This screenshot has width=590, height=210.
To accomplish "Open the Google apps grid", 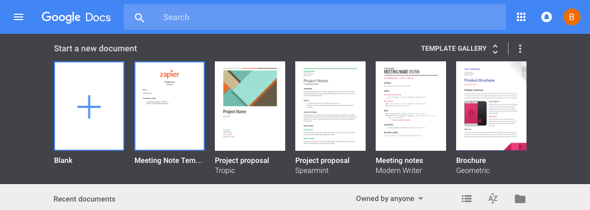I will tap(521, 17).
